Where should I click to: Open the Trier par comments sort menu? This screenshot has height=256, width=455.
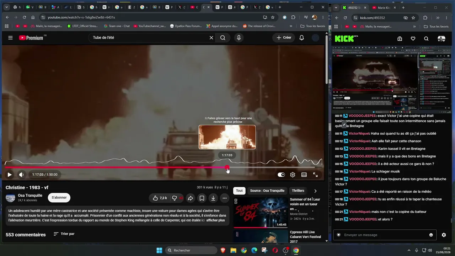[64, 234]
